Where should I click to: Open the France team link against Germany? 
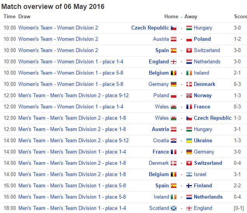[161, 152]
